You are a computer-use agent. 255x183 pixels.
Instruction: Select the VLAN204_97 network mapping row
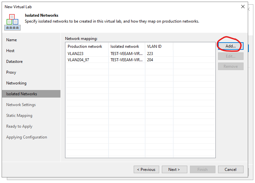140,60
